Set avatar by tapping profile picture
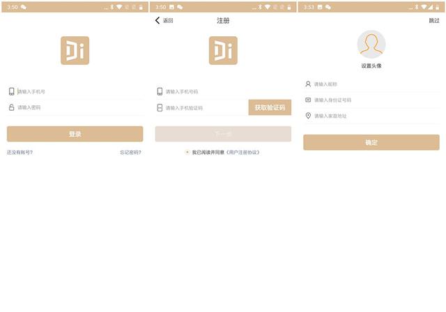 pos(371,45)
